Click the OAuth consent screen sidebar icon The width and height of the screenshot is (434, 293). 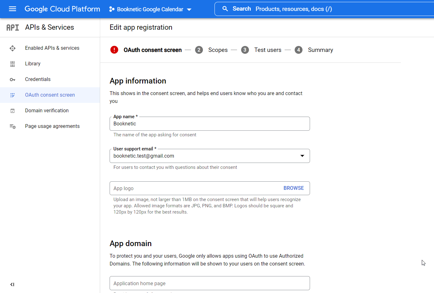pos(13,95)
